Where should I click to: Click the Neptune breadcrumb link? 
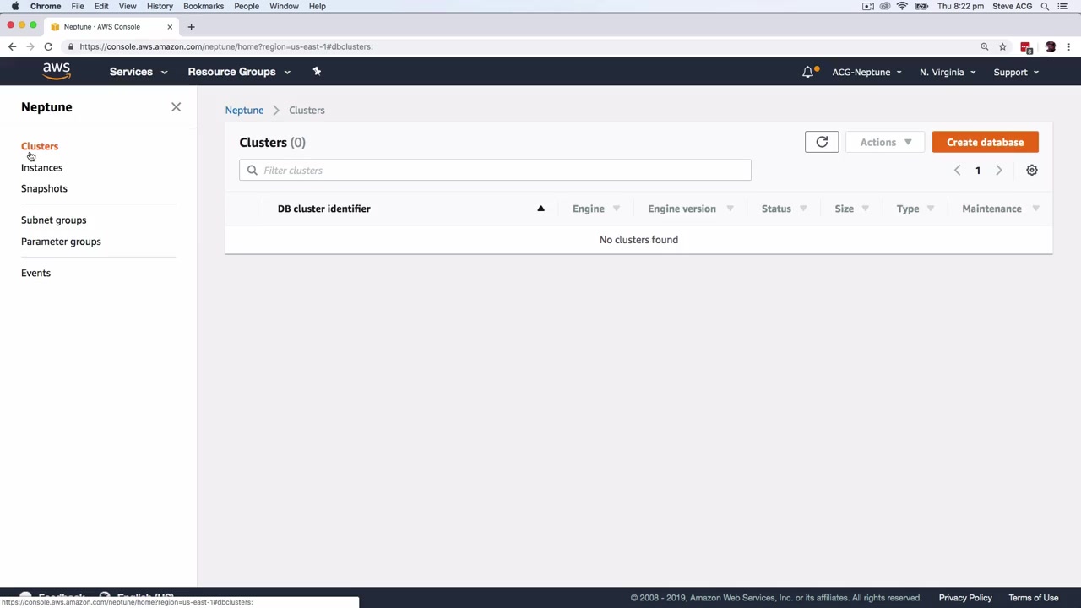(x=244, y=110)
